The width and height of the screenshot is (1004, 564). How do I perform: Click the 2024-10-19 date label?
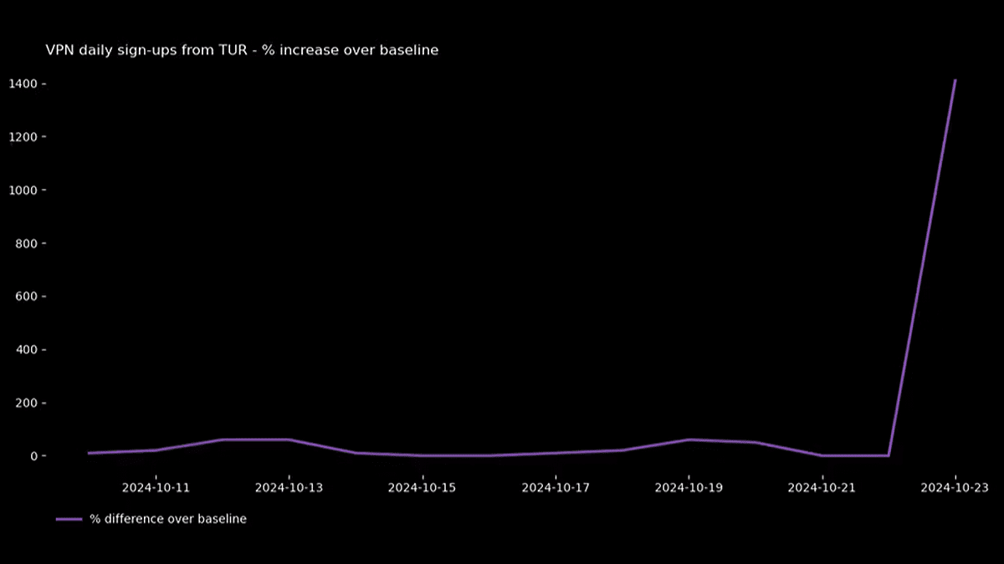(689, 486)
